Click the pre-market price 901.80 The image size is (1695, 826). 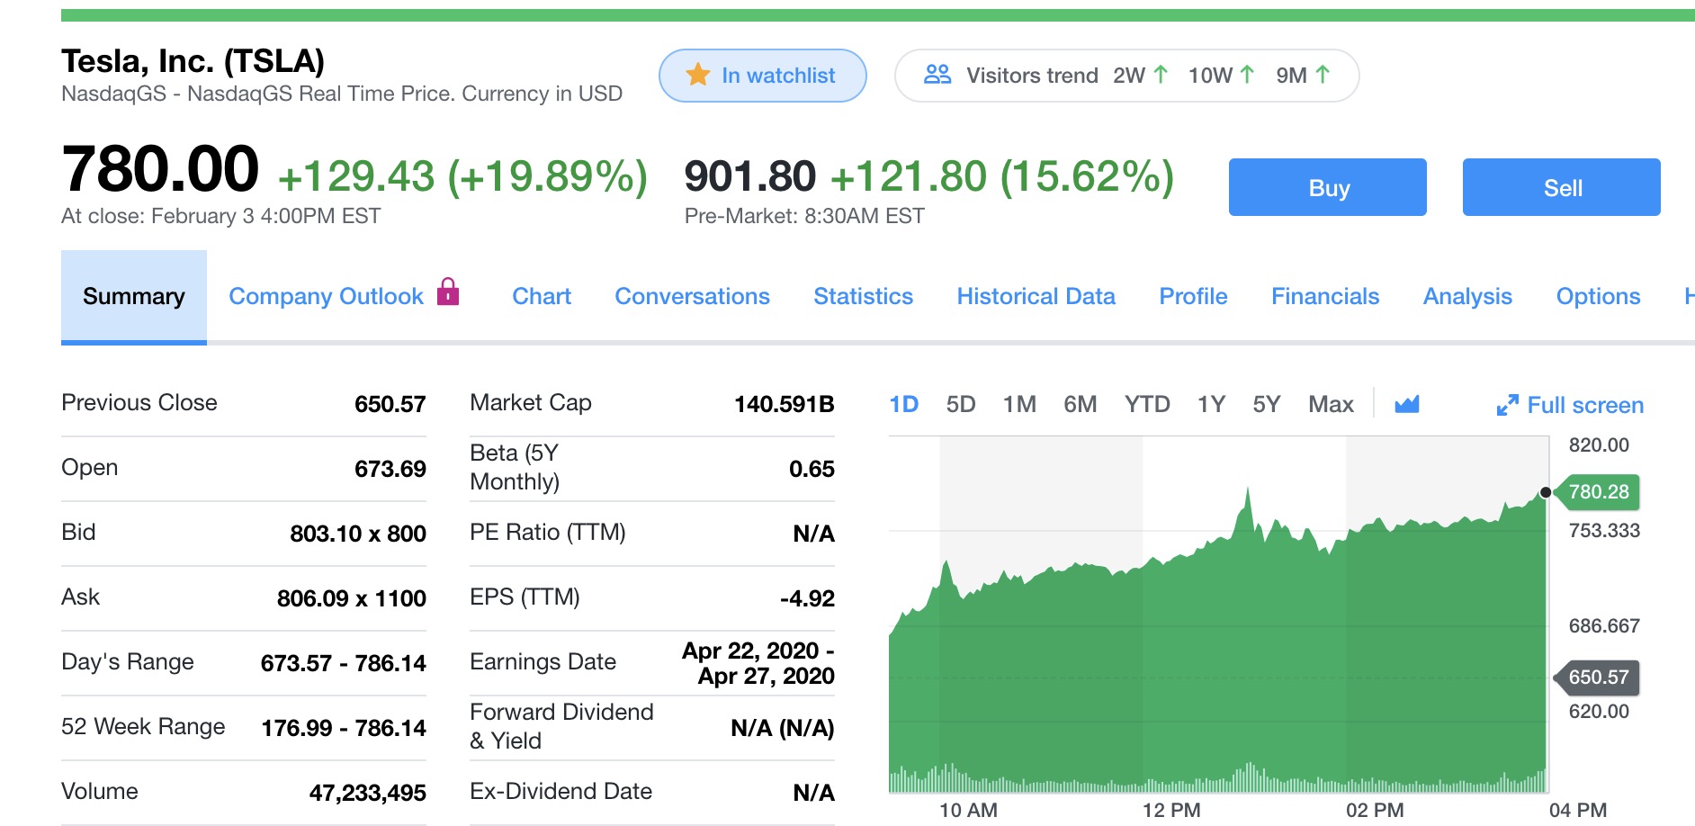(750, 176)
